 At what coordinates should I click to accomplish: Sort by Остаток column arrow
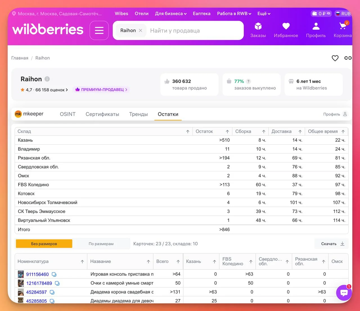(227, 131)
